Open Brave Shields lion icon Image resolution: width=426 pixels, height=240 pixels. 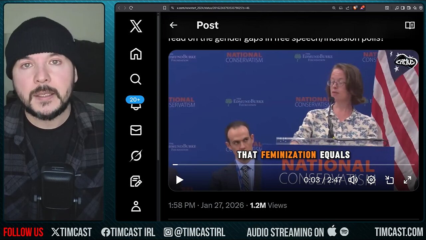355,8
